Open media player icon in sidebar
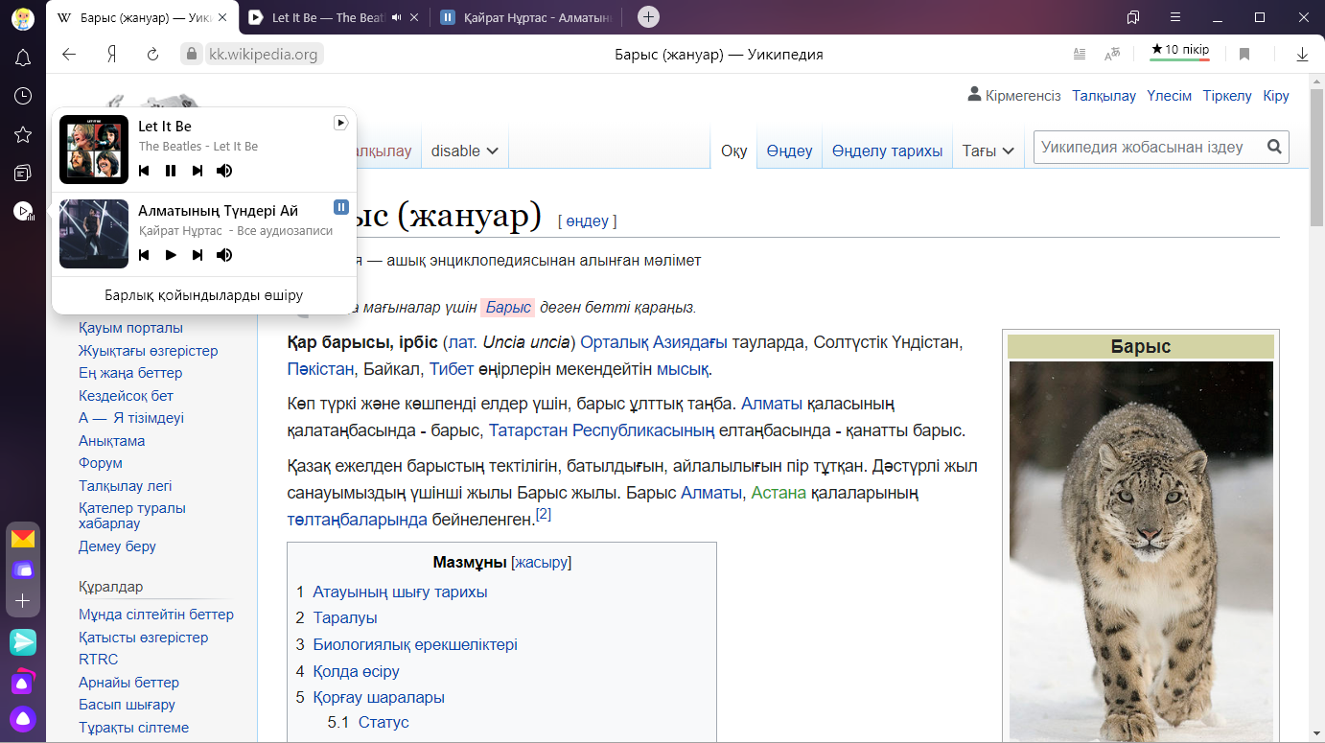1325x743 pixels. pyautogui.click(x=23, y=211)
